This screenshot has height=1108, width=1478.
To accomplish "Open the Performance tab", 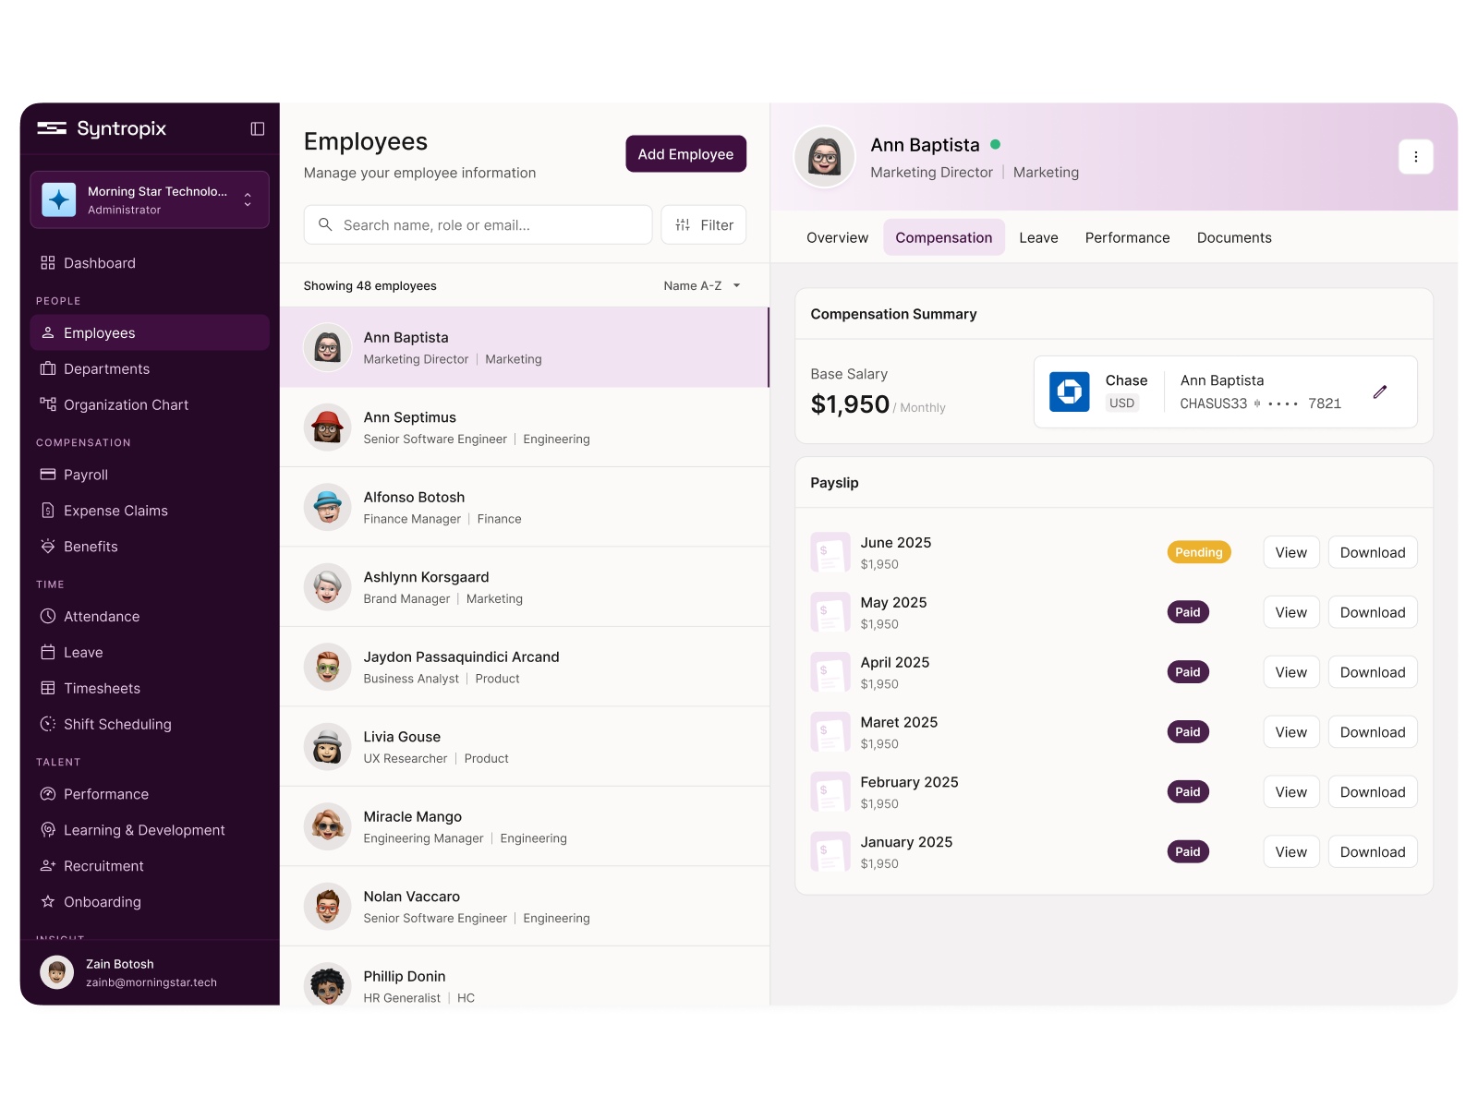I will click(x=1127, y=237).
